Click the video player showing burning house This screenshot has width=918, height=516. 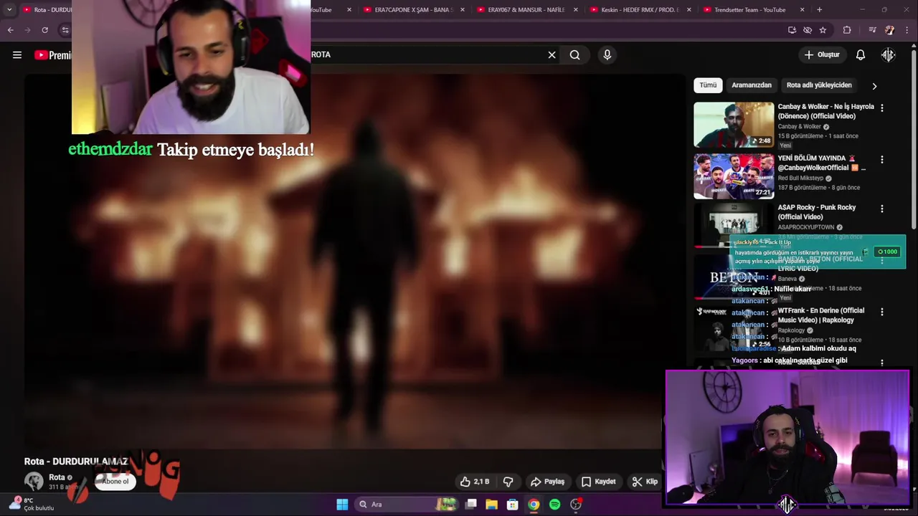point(354,262)
